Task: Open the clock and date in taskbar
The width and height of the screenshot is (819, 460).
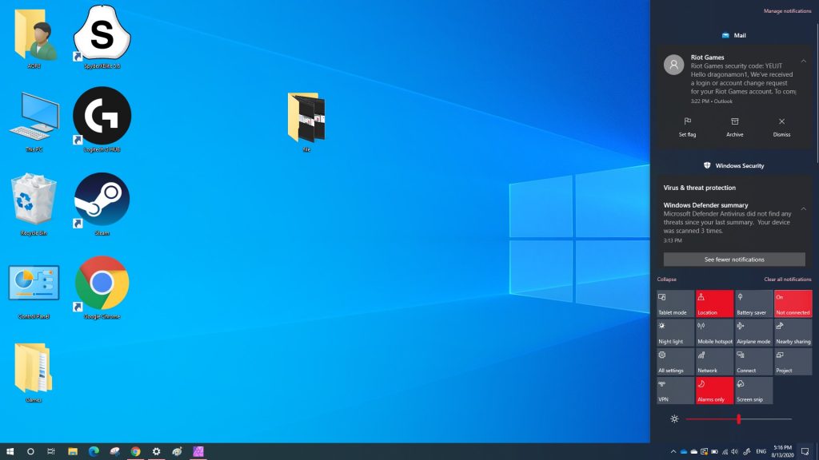Action: pyautogui.click(x=782, y=452)
